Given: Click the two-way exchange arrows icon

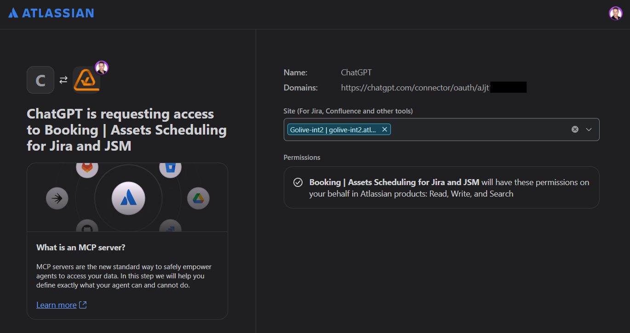Looking at the screenshot, I should [x=63, y=80].
